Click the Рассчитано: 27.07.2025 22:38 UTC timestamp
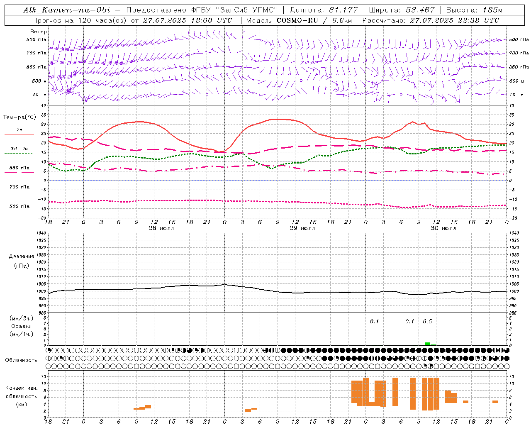The width and height of the screenshot is (531, 425). pos(431,20)
